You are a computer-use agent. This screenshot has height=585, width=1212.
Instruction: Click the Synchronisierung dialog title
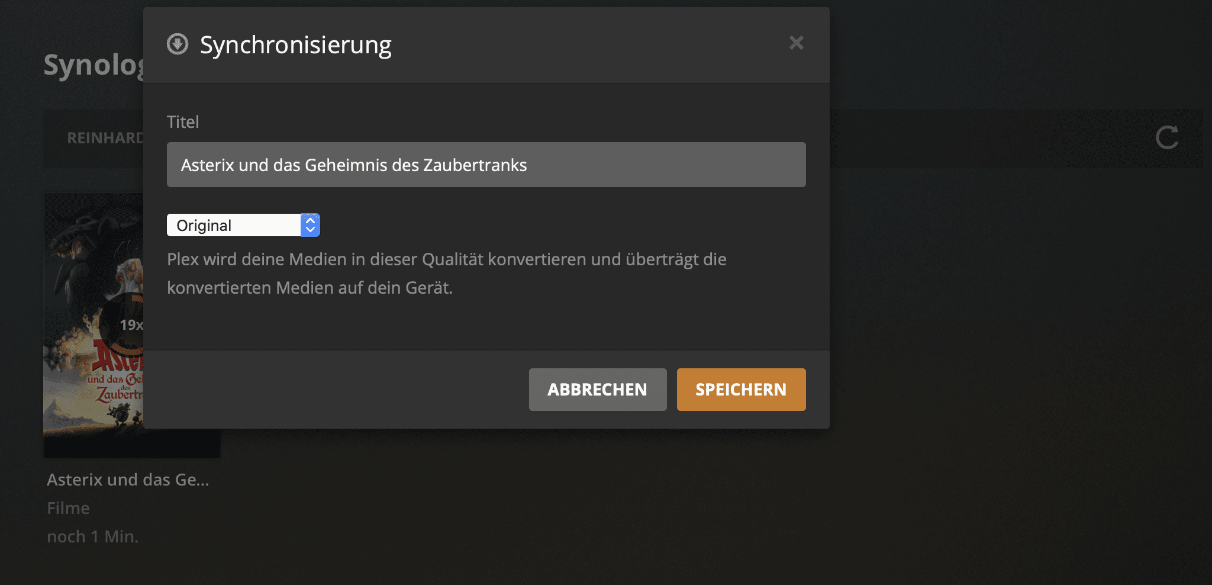[295, 46]
